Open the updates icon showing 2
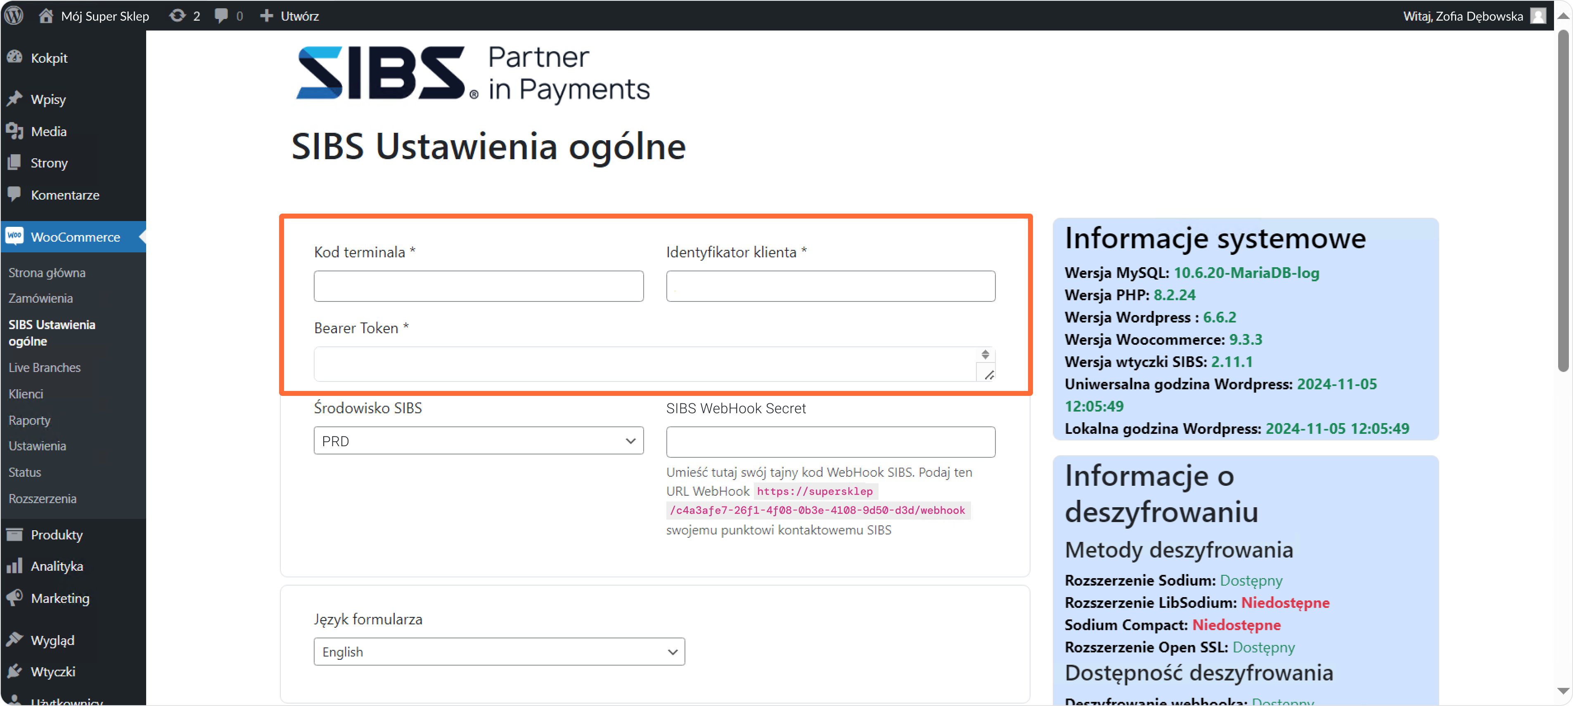 tap(177, 15)
